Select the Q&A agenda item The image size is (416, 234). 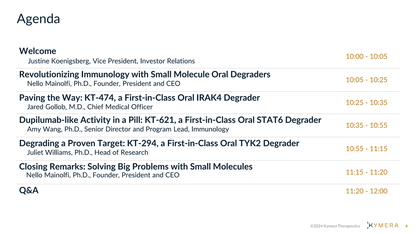pos(29,190)
